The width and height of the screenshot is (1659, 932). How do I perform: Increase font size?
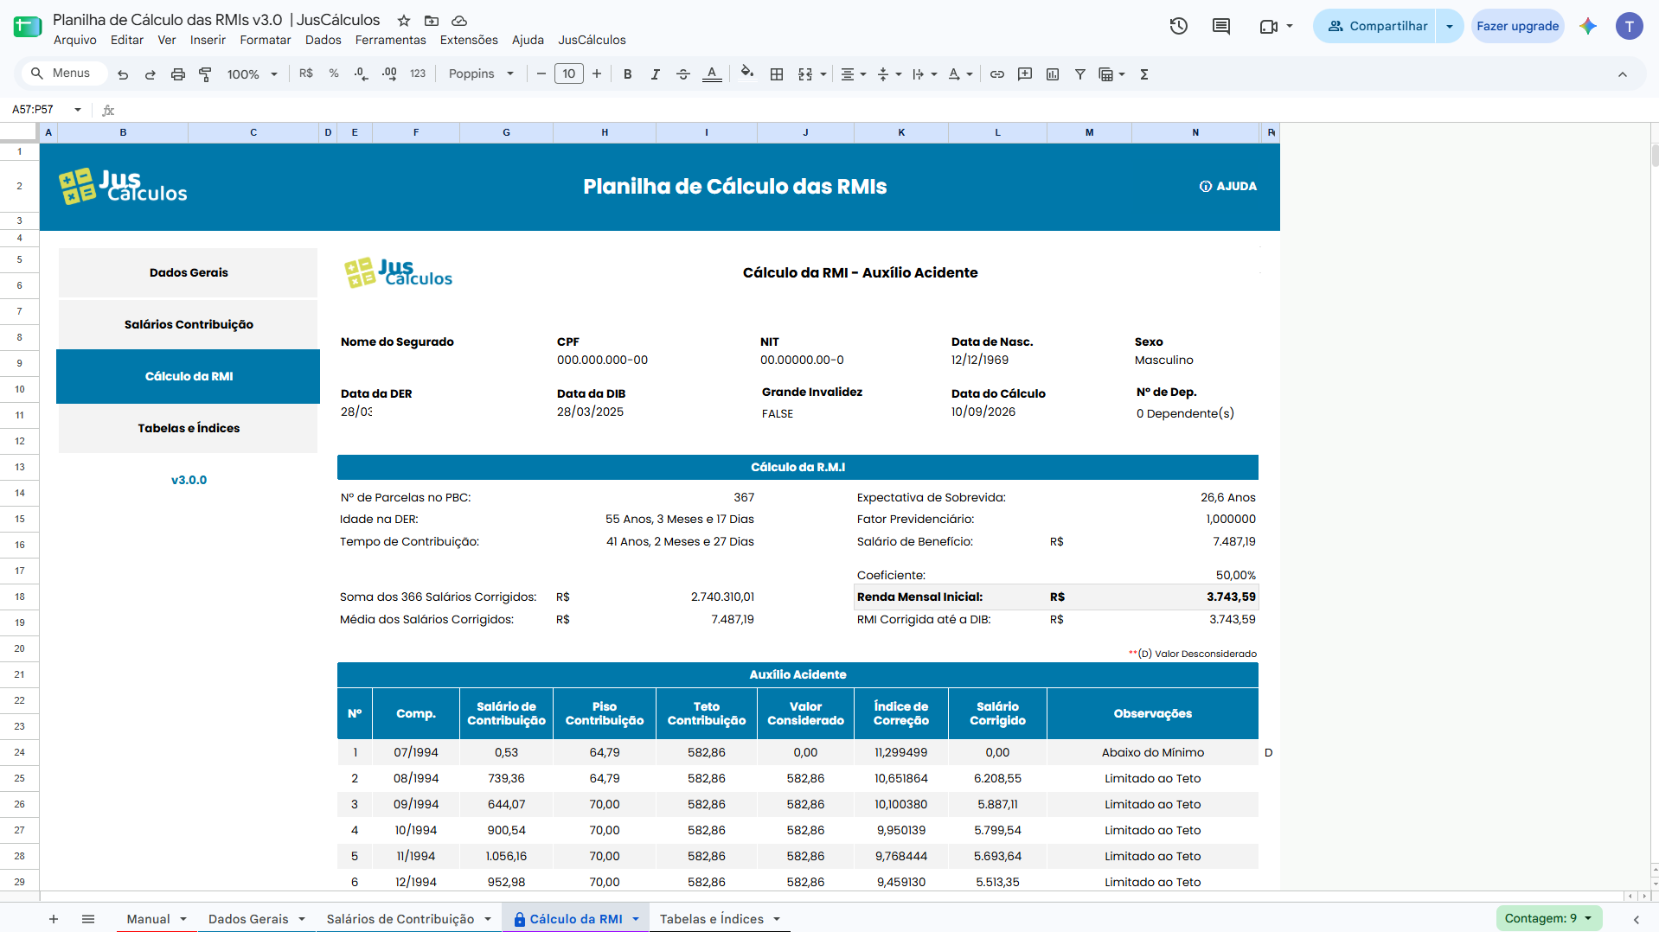(x=597, y=74)
